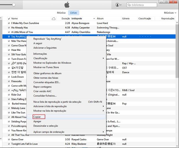
Task: Sort by the Nome column header
Action: (x=14, y=19)
